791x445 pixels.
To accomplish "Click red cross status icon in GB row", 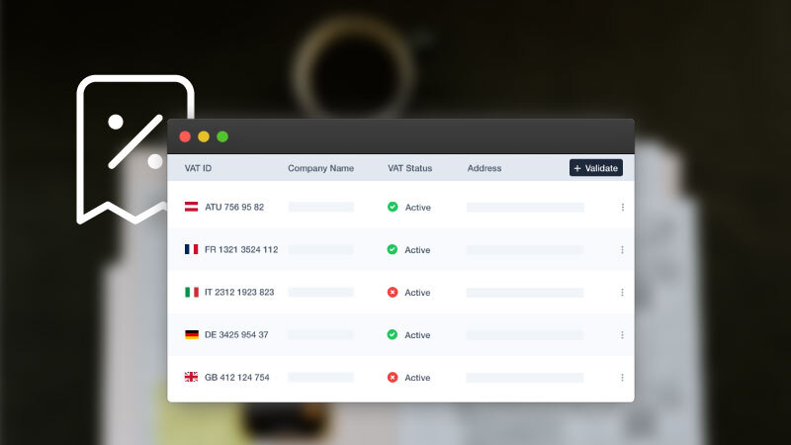I will (x=392, y=378).
